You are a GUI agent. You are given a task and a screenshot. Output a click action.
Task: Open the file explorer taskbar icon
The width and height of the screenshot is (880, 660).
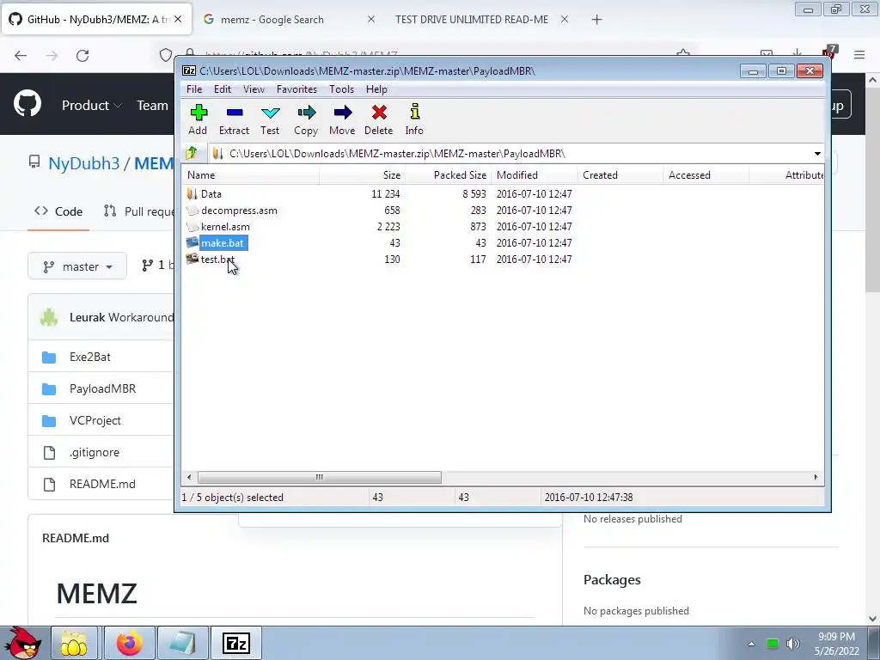(74, 643)
